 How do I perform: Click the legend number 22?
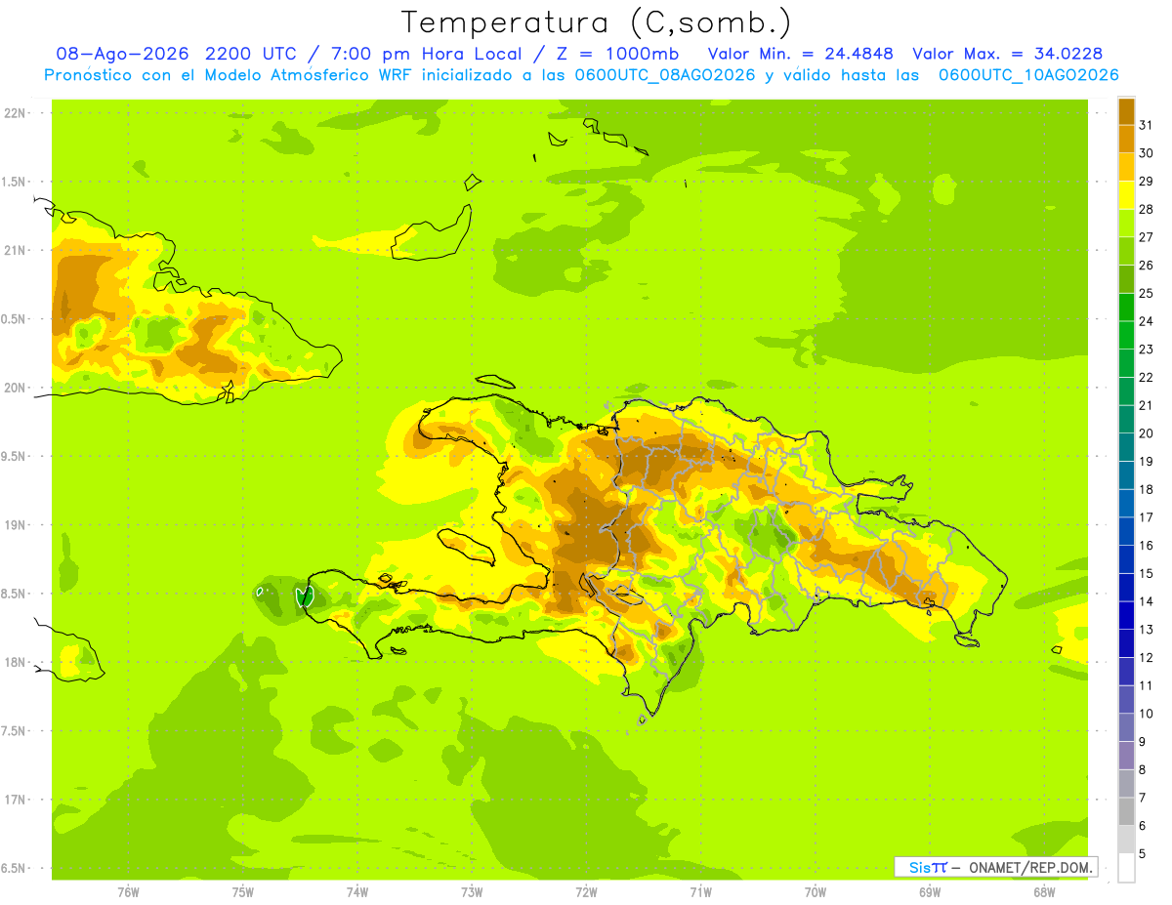tap(1147, 377)
